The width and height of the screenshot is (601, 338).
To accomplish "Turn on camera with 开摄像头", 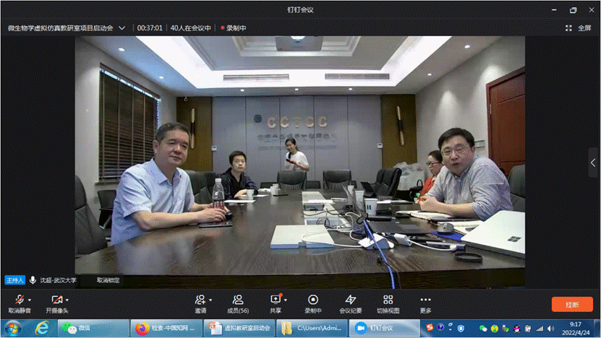I will click(x=56, y=300).
